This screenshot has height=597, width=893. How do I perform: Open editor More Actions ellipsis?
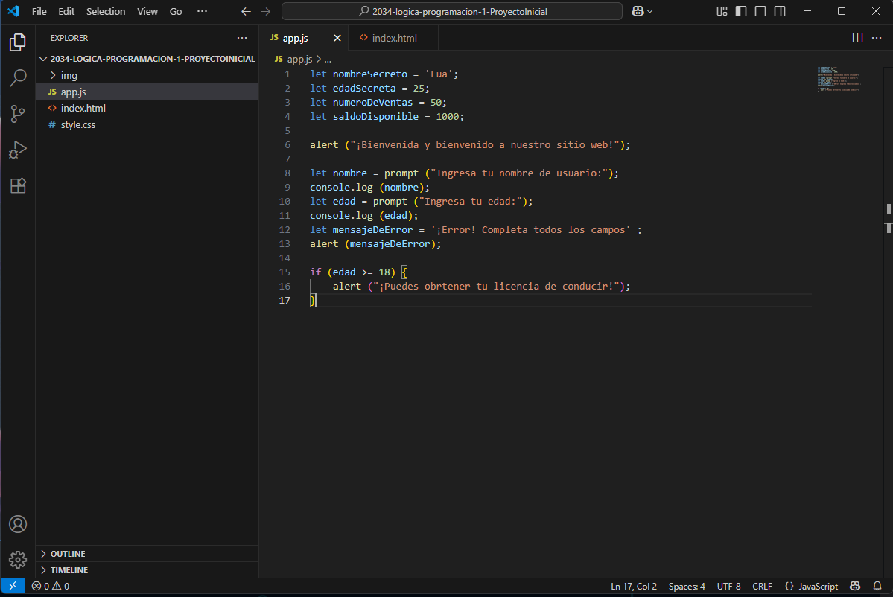[x=877, y=37]
